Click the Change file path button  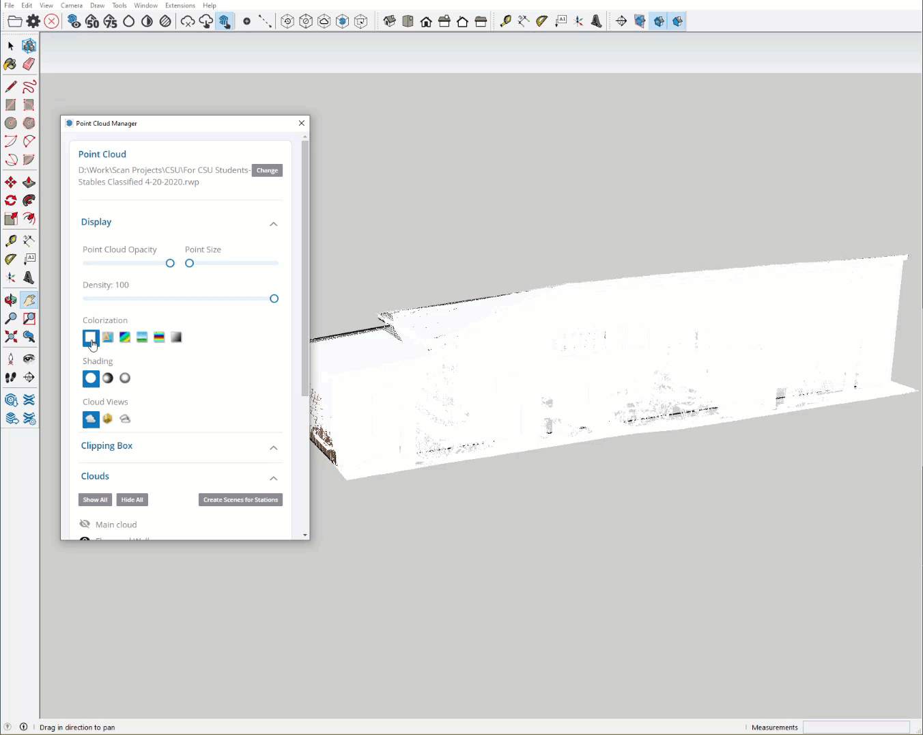[x=267, y=170]
